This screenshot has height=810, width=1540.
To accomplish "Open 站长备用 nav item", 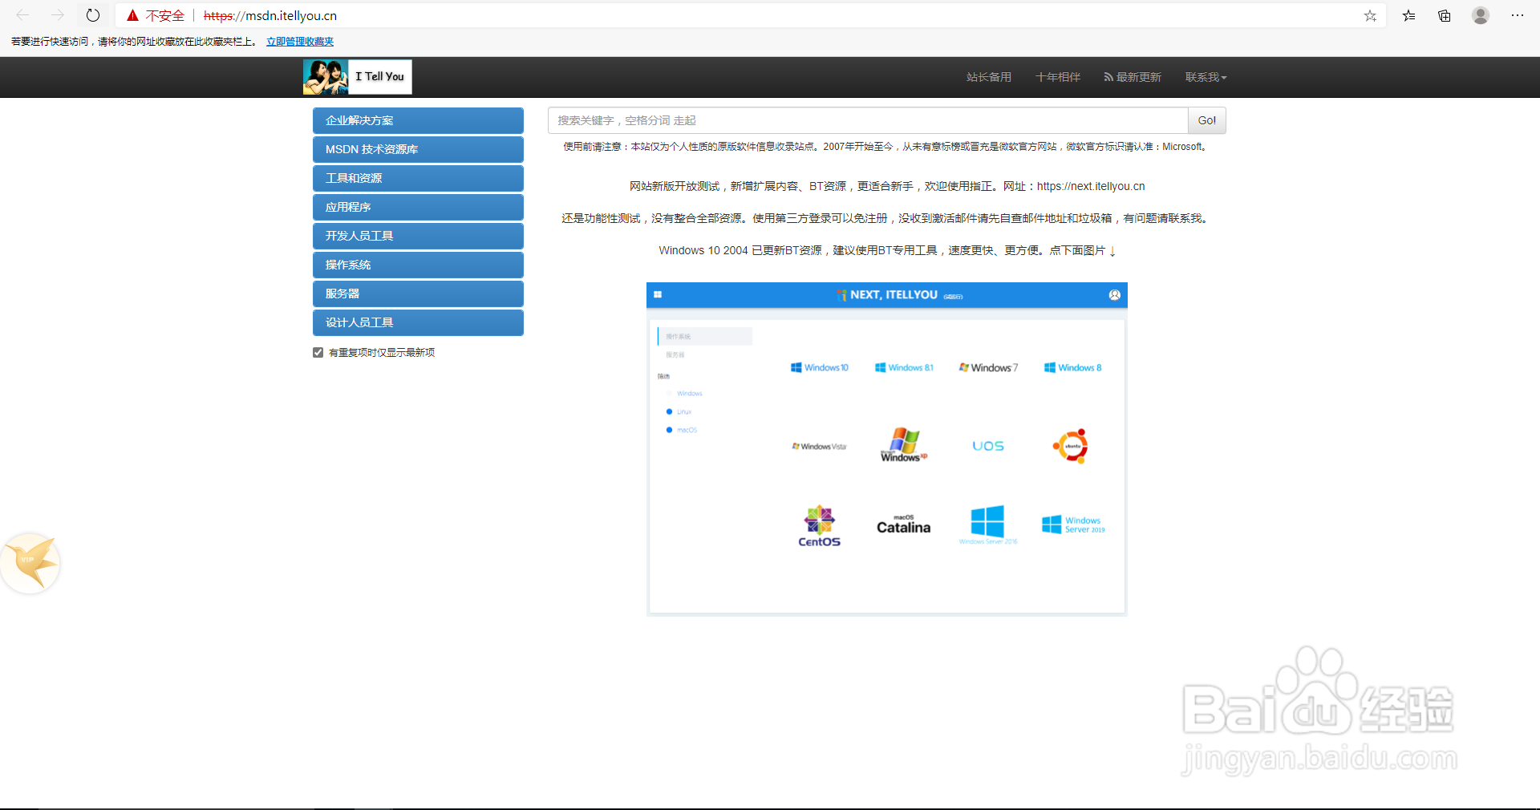I will [x=988, y=77].
